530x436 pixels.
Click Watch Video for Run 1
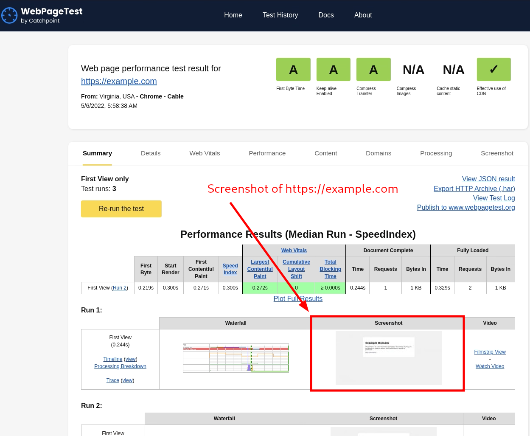(x=490, y=366)
